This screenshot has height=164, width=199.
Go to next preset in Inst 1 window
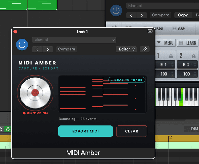point(48,49)
